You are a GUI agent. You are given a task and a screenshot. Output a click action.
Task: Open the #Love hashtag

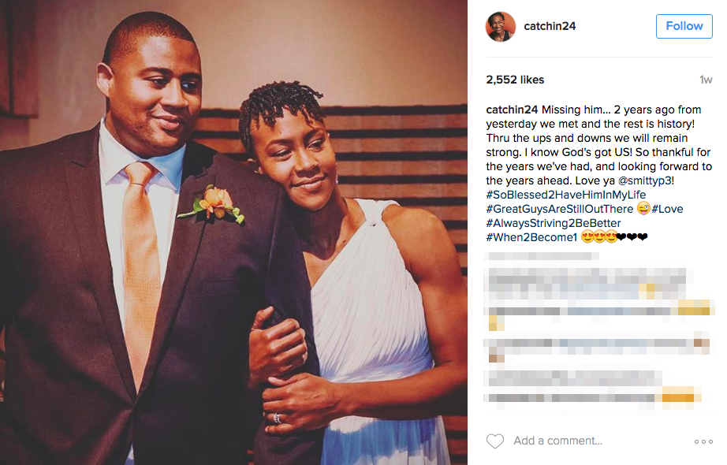pos(667,209)
